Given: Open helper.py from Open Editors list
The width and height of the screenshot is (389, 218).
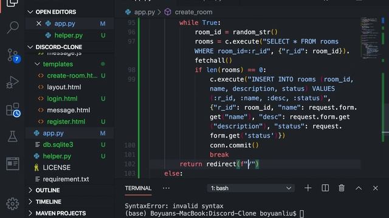Looking at the screenshot, I should [x=69, y=35].
